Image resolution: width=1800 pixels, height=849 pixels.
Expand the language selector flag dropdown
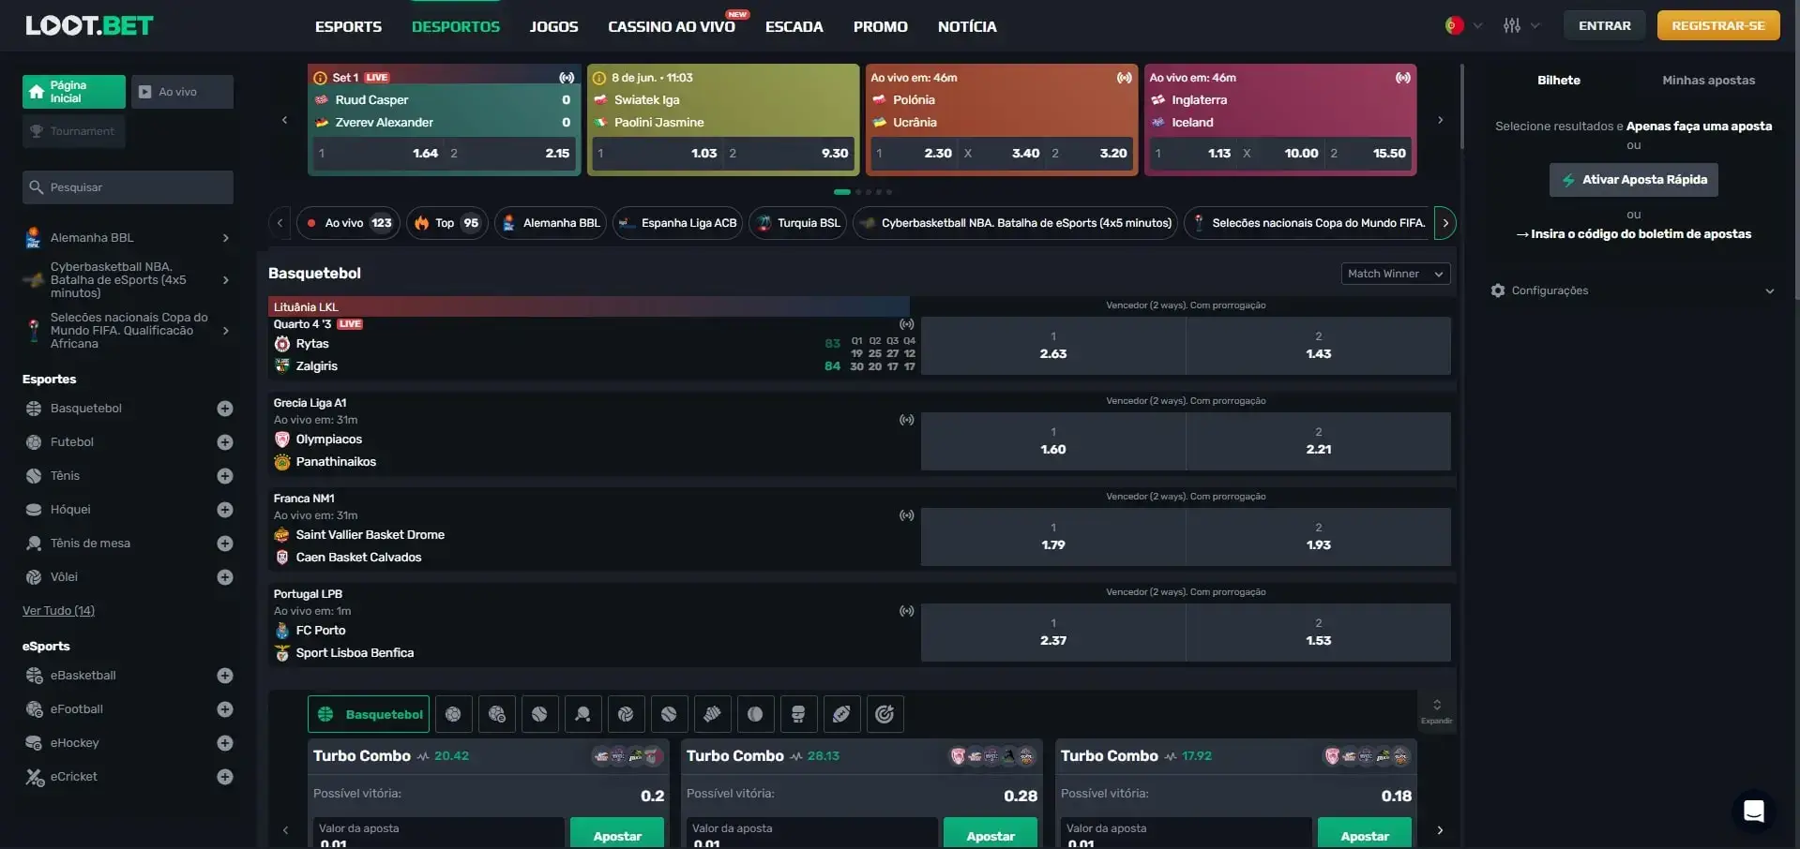click(1461, 25)
